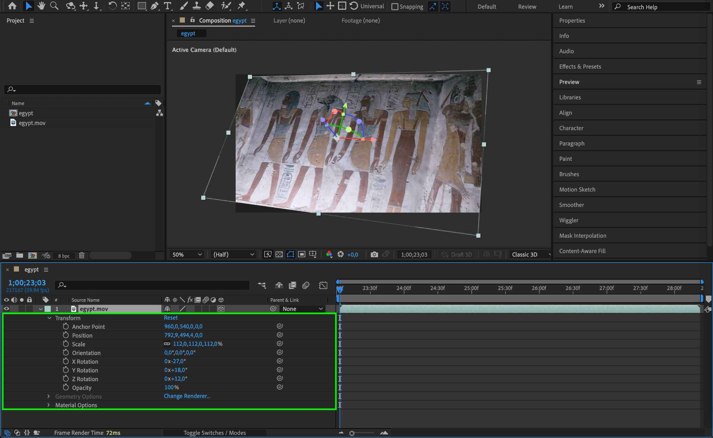Click the Rotation tool icon
This screenshot has height=438, width=713.
tap(112, 6)
